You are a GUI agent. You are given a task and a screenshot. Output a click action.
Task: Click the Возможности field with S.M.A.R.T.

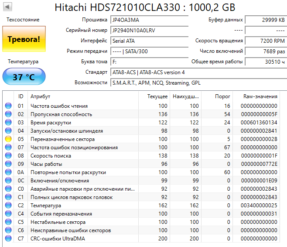coord(198,83)
